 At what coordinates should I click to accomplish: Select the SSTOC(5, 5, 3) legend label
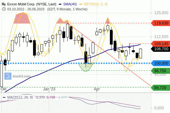point(96,4)
